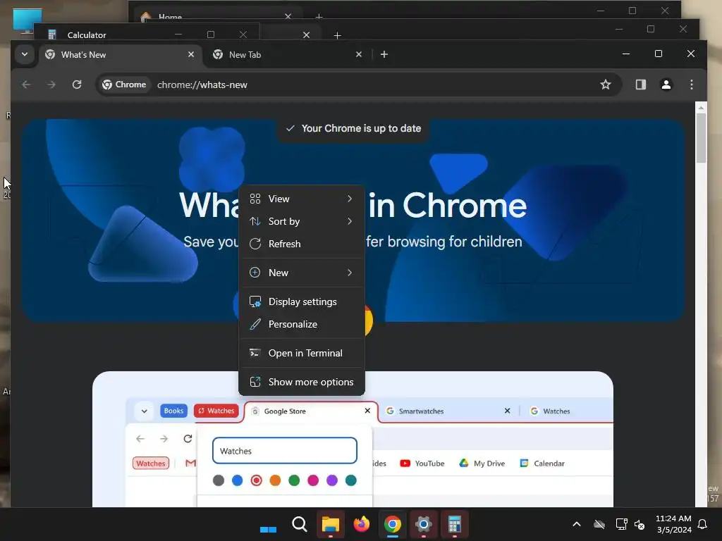Open a new Chrome tab
Image resolution: width=722 pixels, height=541 pixels.
pos(384,54)
